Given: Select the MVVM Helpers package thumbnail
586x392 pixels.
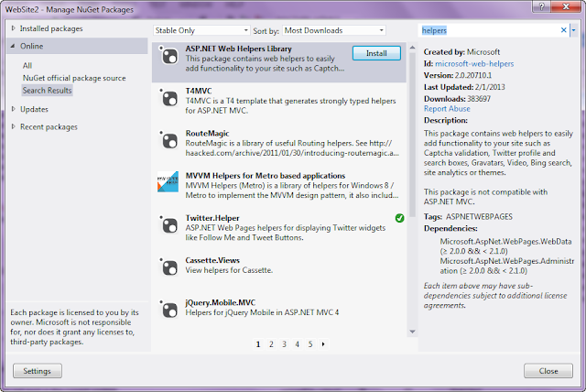Looking at the screenshot, I should click(168, 182).
